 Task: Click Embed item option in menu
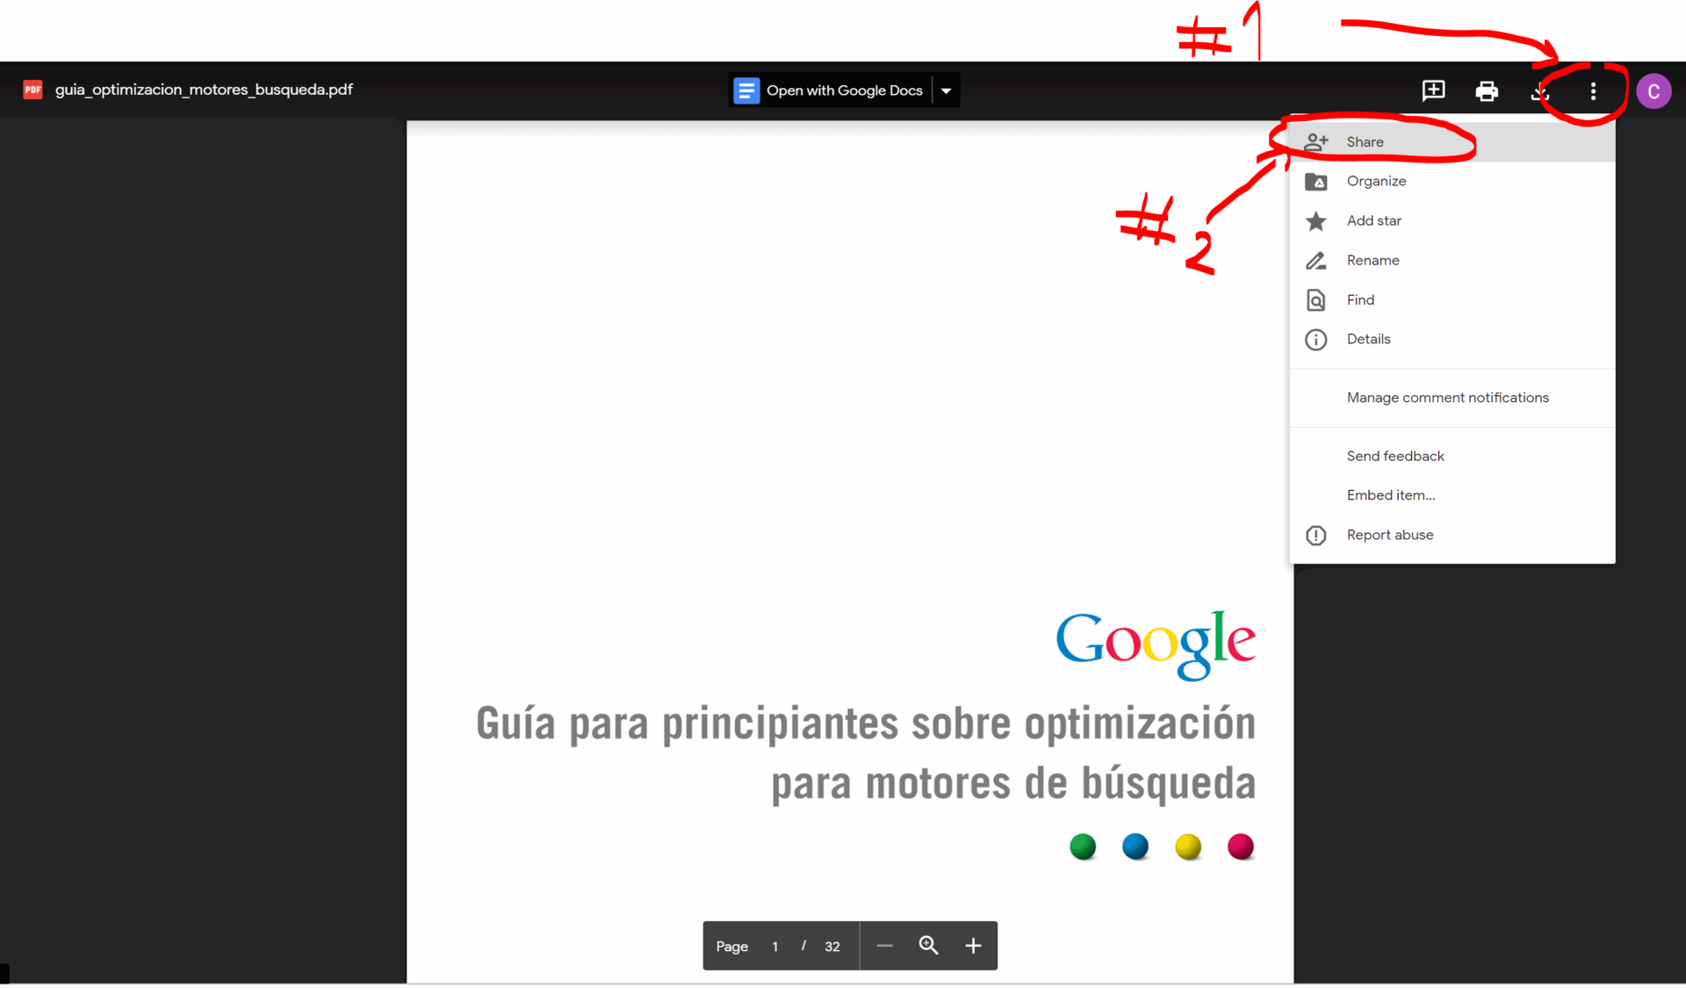coord(1391,494)
